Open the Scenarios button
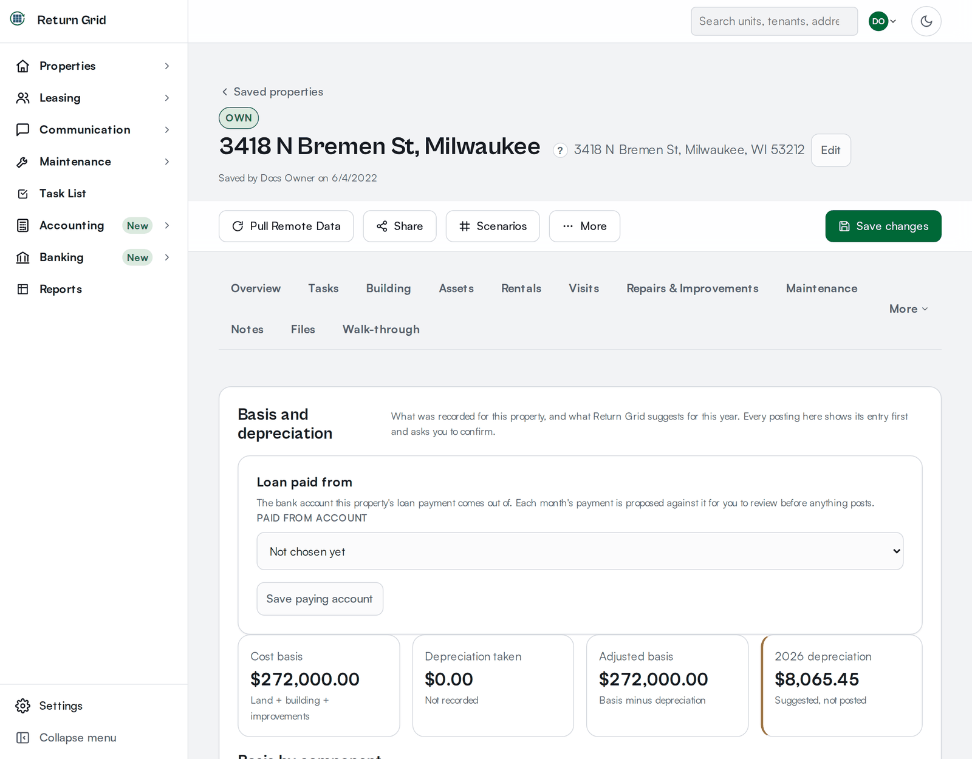972x759 pixels. click(x=493, y=226)
